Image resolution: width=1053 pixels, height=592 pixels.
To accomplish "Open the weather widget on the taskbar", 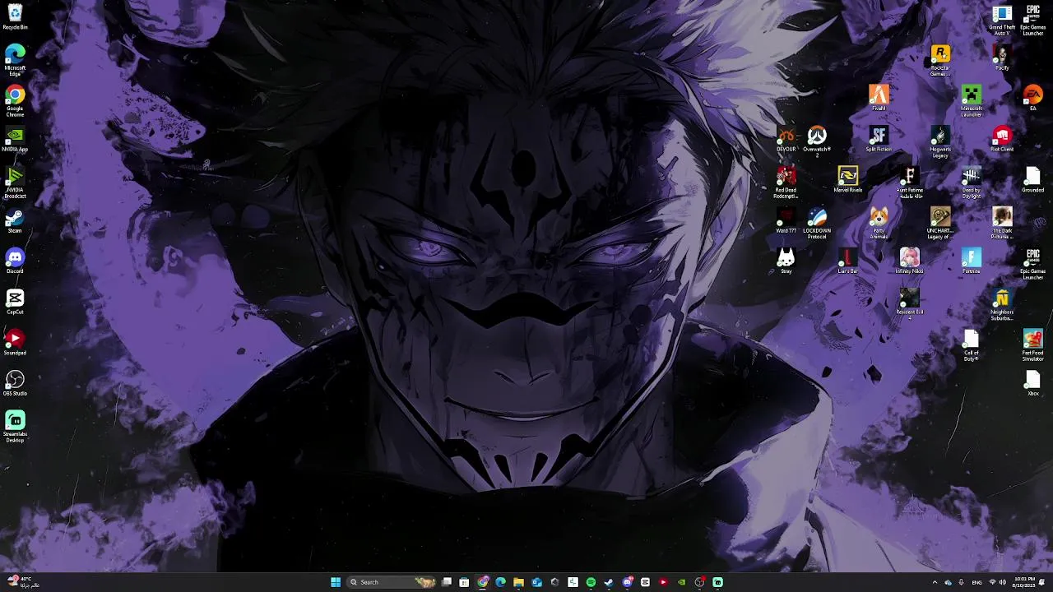I will [x=22, y=582].
